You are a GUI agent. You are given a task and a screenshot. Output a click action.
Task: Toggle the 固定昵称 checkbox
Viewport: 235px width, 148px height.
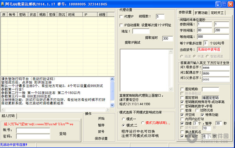[182, 89]
